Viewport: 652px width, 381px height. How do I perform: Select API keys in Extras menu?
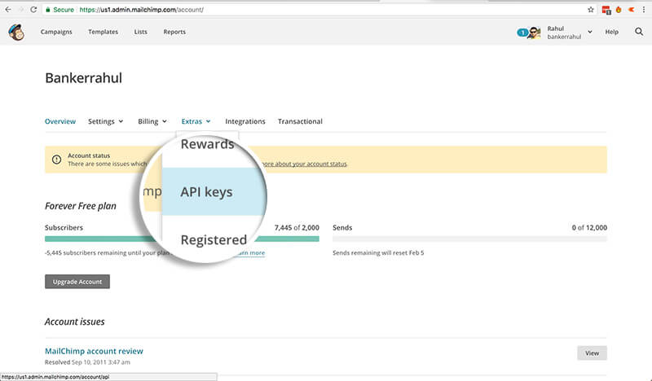213,192
